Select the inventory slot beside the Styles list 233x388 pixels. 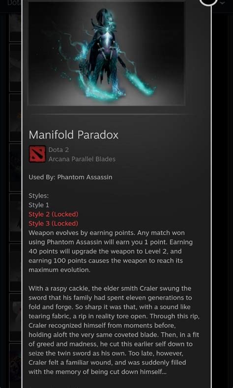15,218
